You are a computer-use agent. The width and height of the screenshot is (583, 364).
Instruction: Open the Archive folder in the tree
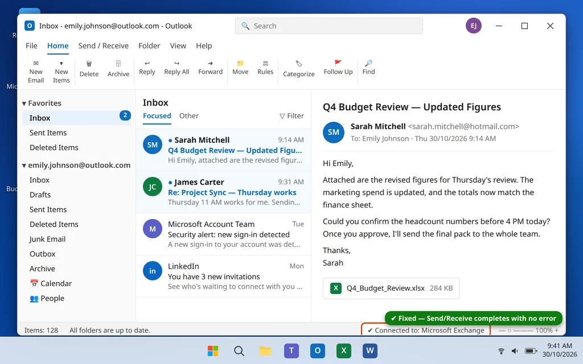76,269
